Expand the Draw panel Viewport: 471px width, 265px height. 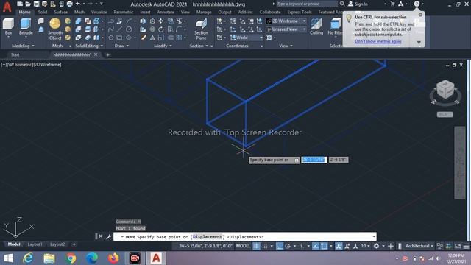click(121, 46)
